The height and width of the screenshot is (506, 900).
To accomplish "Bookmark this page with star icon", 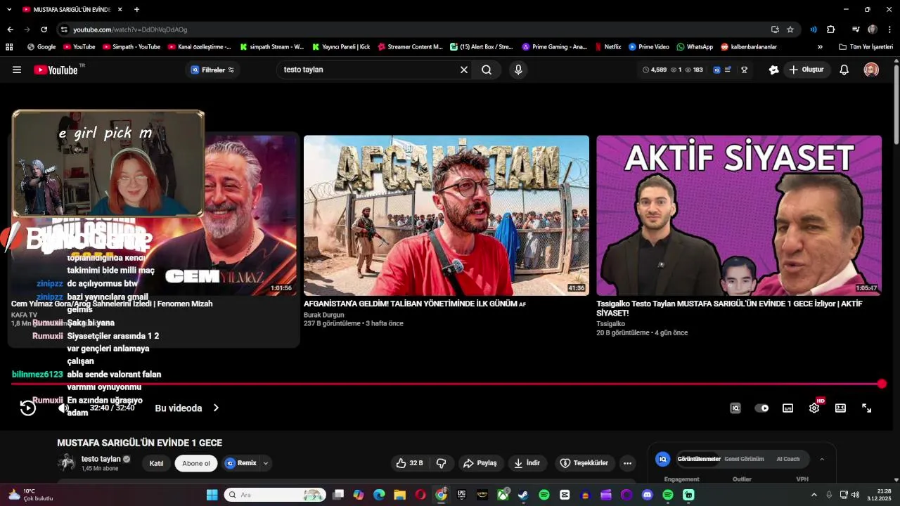I will pos(790,30).
